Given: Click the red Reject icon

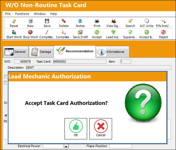Looking at the screenshot, I should 163,32.
